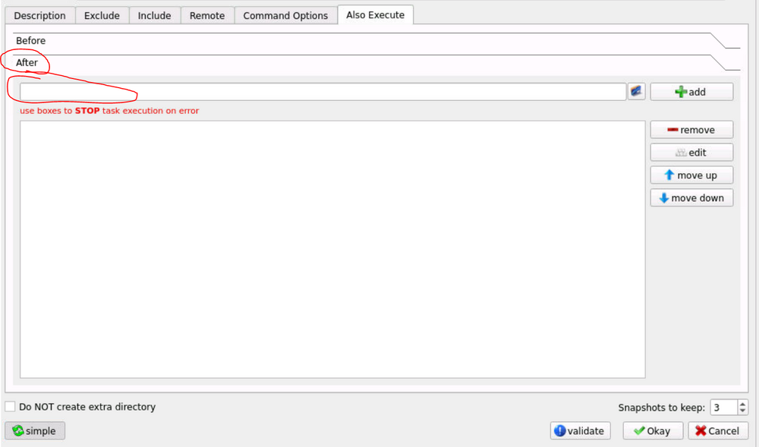Viewport: 759px width, 447px height.
Task: Click into Snapshots to keep number field
Action: 723,408
